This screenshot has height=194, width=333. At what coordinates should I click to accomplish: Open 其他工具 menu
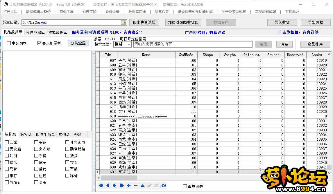click(x=67, y=12)
